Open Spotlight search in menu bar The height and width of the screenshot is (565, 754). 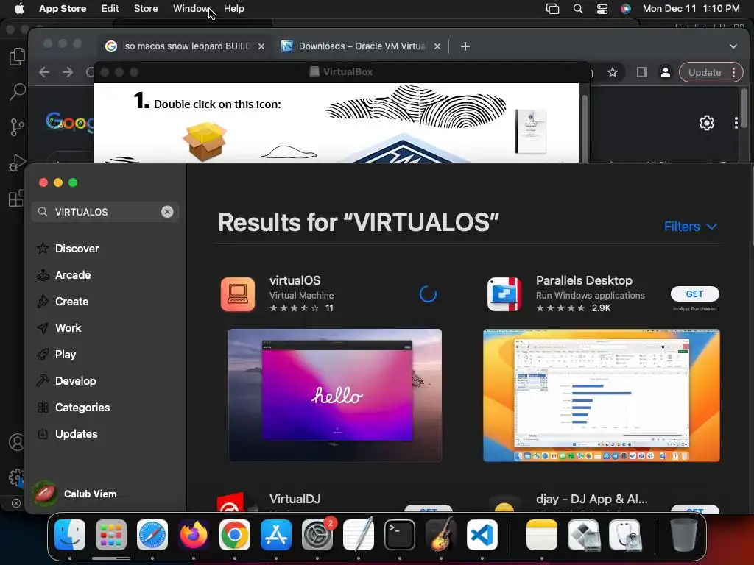[578, 9]
